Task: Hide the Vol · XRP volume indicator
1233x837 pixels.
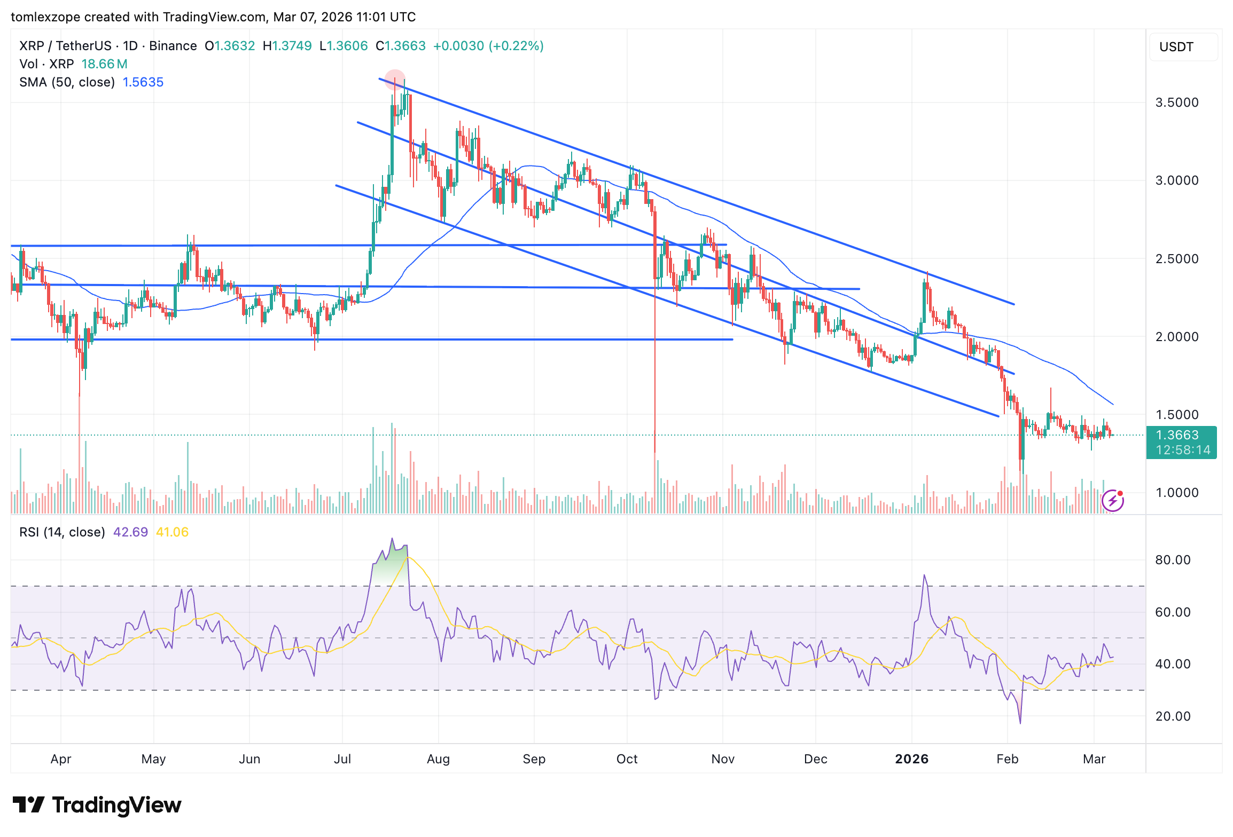Action: [45, 64]
